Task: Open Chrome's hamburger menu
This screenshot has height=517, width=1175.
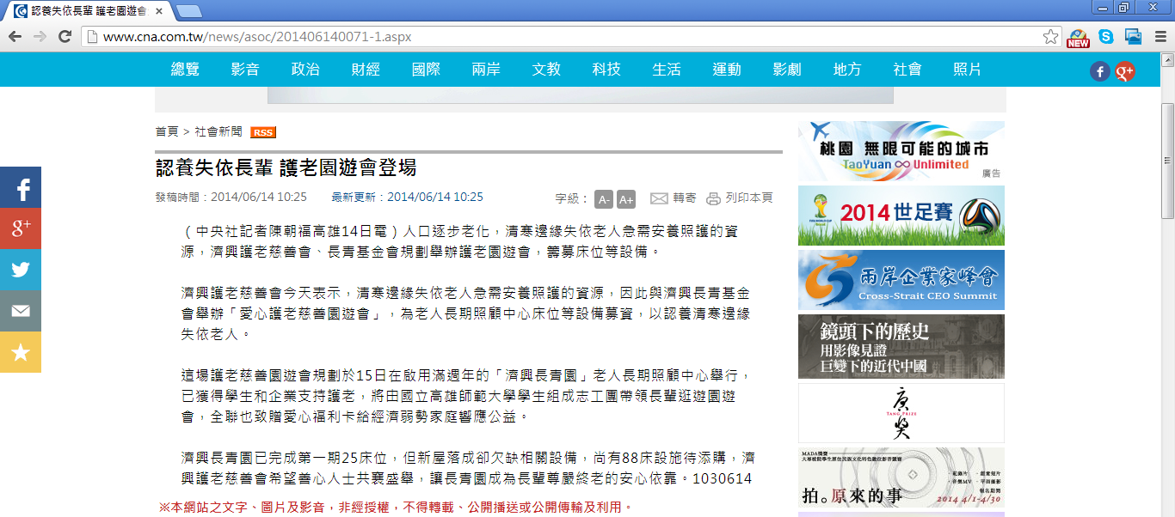Action: click(1160, 37)
